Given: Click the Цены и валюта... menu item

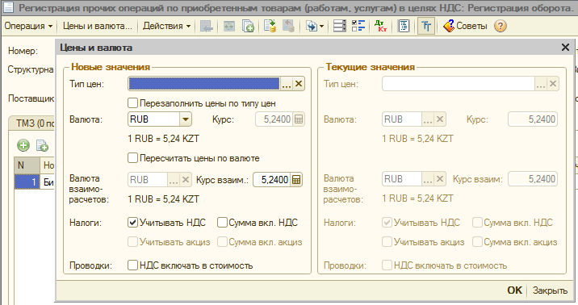Looking at the screenshot, I should pos(98,26).
